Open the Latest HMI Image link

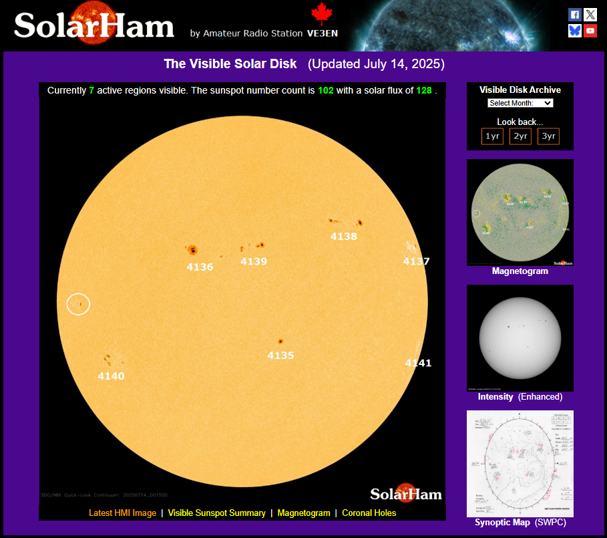[x=122, y=513]
